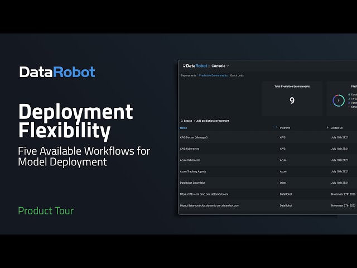
Task: Switch to the Deployments tab
Action: tap(189, 75)
